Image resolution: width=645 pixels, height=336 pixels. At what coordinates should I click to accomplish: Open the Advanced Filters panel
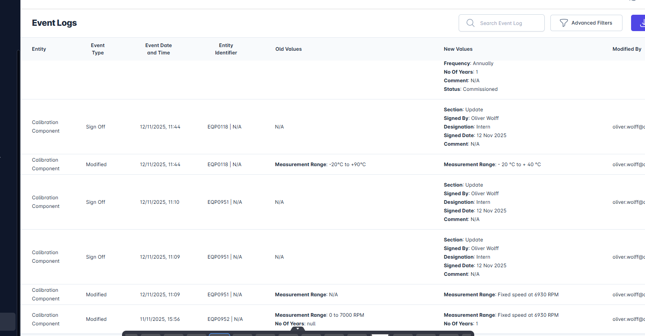click(586, 23)
